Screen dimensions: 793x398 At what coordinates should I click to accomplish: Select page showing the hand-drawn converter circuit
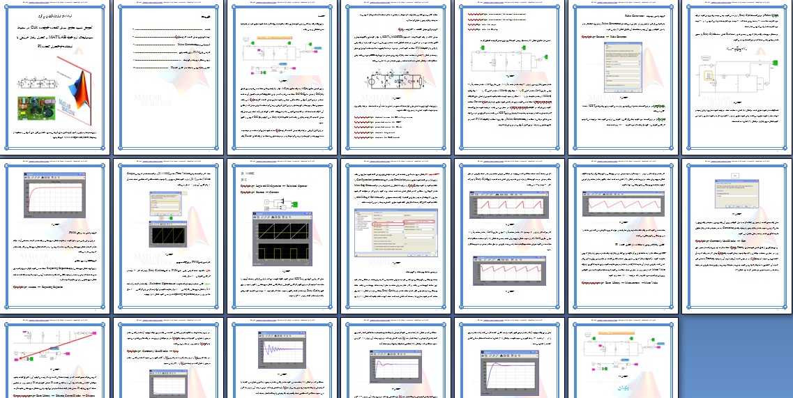click(x=396, y=78)
